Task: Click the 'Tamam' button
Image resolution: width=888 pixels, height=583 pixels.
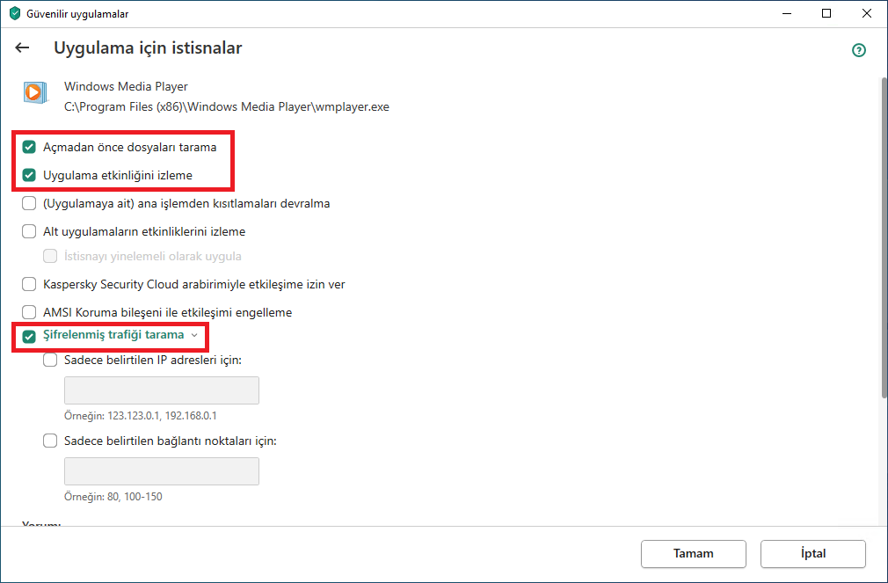Action: 693,553
